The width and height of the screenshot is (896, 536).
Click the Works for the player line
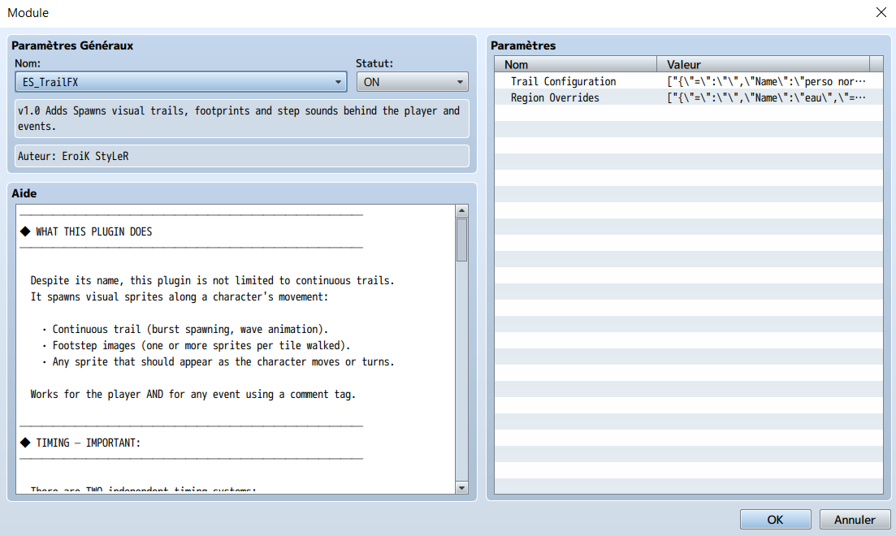coord(193,395)
